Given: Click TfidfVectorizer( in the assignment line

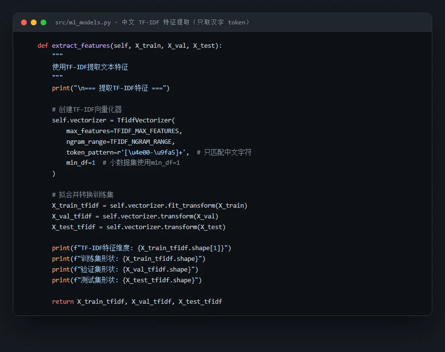Looking at the screenshot, I should coord(146,120).
